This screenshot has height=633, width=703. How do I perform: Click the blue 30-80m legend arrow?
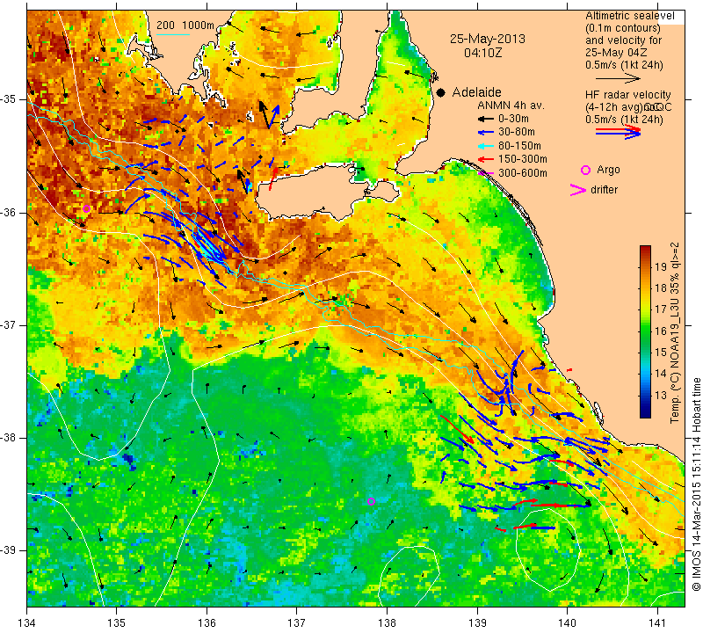(485, 133)
